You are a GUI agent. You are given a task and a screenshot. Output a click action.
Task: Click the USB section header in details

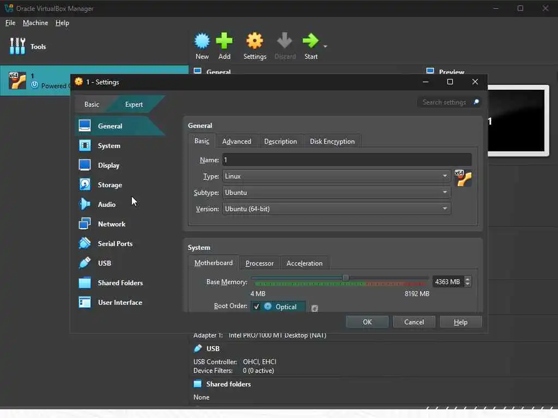[213, 349]
